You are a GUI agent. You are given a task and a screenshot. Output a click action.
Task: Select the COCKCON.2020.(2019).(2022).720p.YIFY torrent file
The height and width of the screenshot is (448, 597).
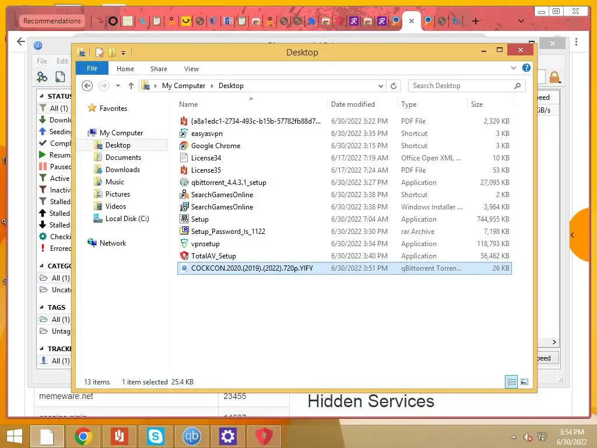click(x=345, y=268)
